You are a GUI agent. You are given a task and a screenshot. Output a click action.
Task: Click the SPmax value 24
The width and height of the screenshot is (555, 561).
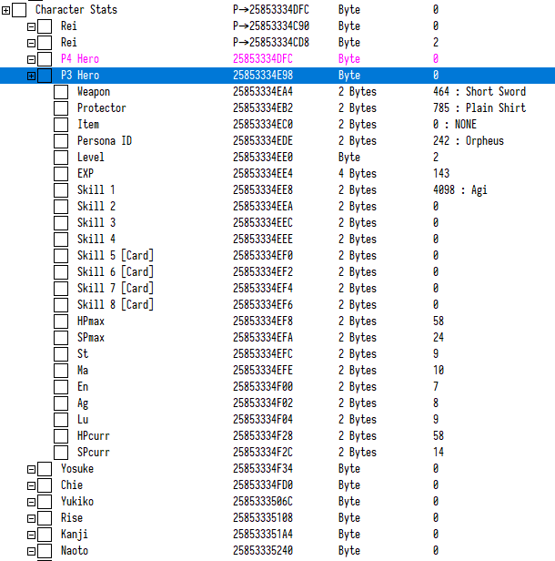click(x=439, y=338)
